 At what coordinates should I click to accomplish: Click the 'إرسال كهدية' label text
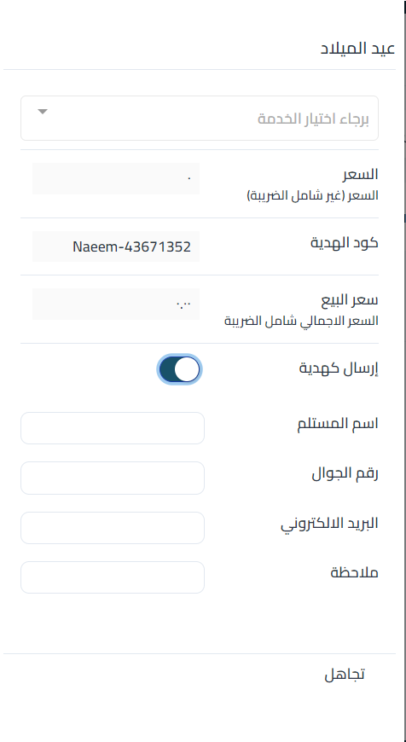339,368
